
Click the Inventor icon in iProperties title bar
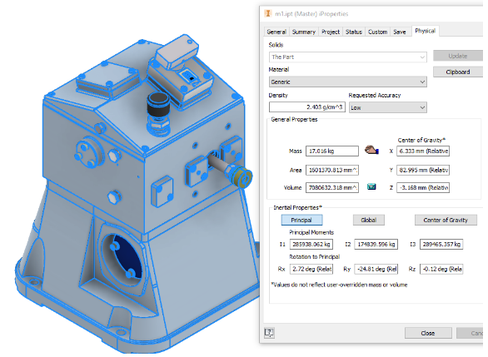click(x=267, y=13)
